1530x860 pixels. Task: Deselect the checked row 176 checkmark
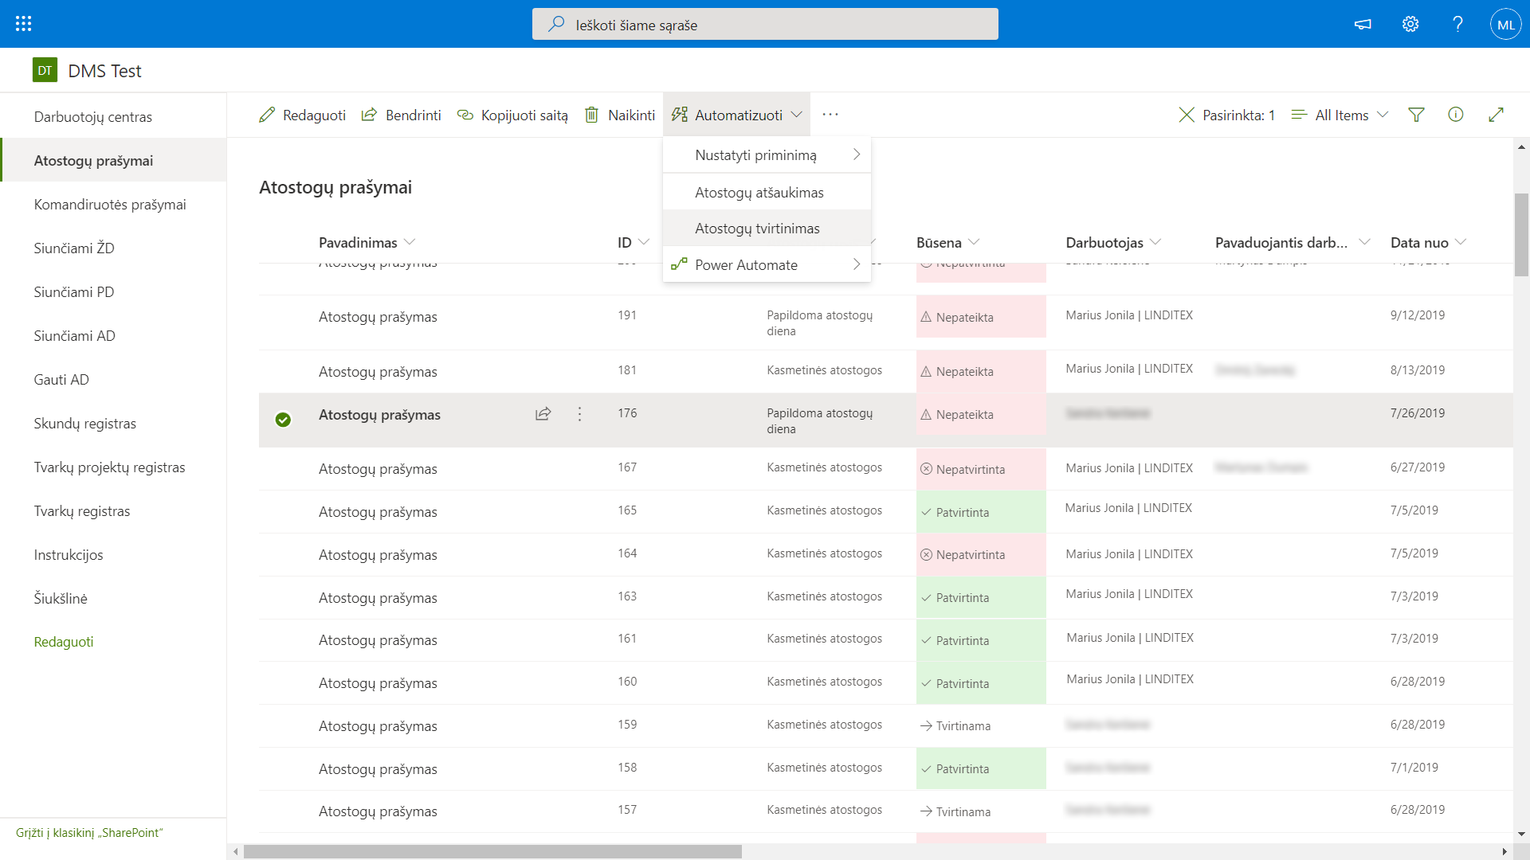pos(283,420)
